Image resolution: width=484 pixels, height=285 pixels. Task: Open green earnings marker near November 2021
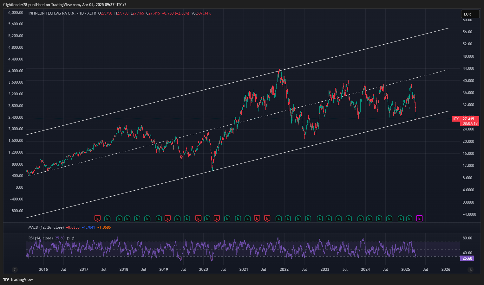point(278,218)
